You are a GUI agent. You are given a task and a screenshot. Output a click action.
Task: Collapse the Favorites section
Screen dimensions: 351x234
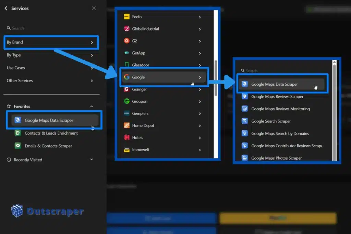(x=92, y=106)
